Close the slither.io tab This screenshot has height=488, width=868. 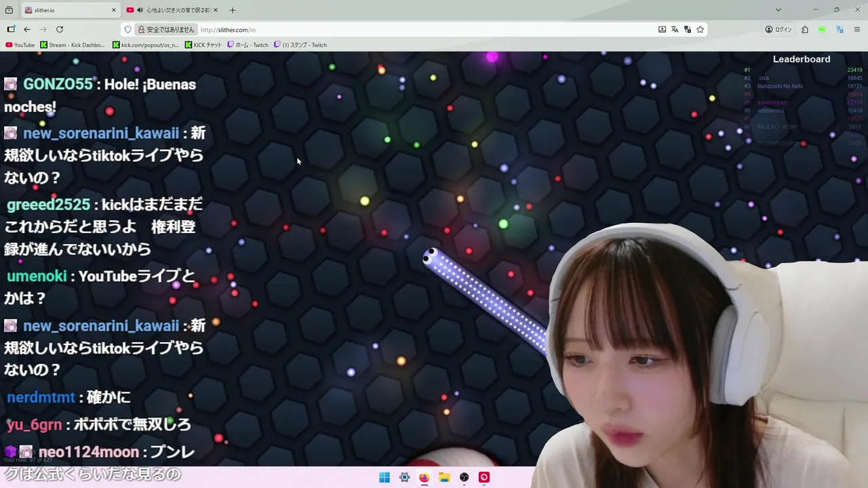click(113, 10)
